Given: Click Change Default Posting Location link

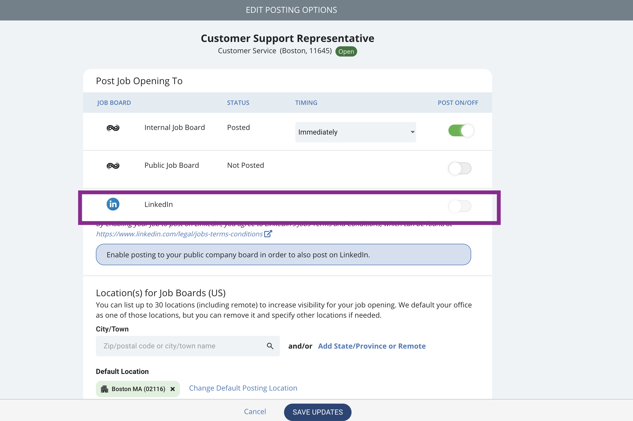Looking at the screenshot, I should (243, 388).
